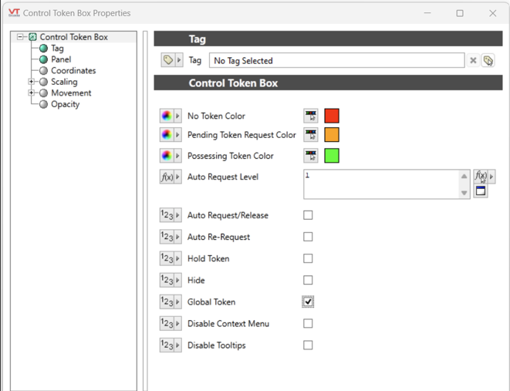Uncheck the Global Token checkbox

click(x=308, y=302)
